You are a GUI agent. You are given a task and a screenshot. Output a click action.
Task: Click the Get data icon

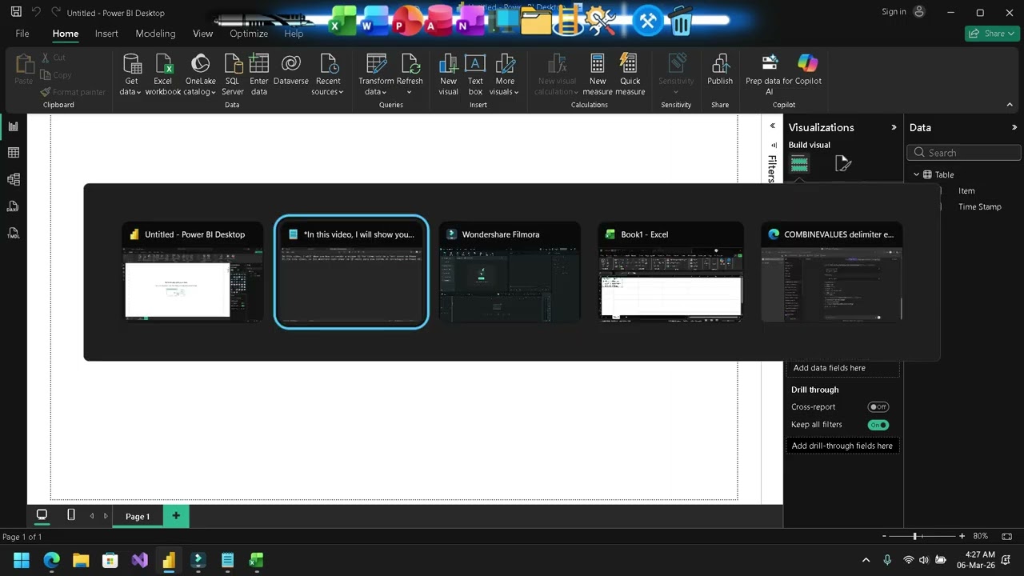[x=132, y=64]
